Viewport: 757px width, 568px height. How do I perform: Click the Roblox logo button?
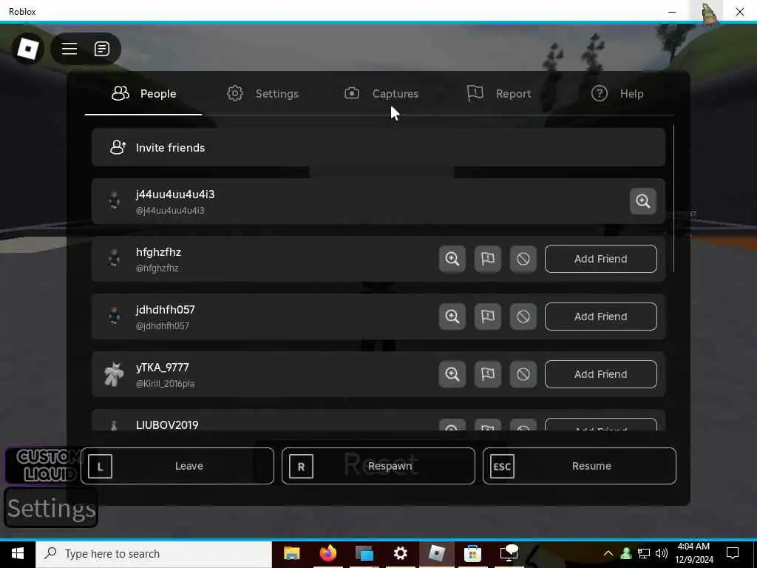coord(27,48)
